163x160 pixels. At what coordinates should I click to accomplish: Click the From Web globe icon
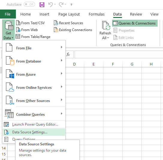18,30
